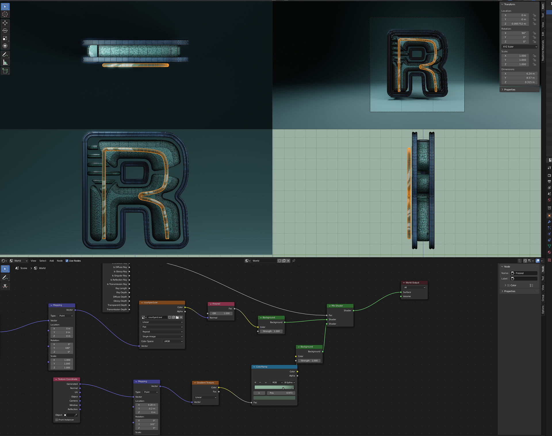Toggle lock on Location X field

[x=534, y=15]
